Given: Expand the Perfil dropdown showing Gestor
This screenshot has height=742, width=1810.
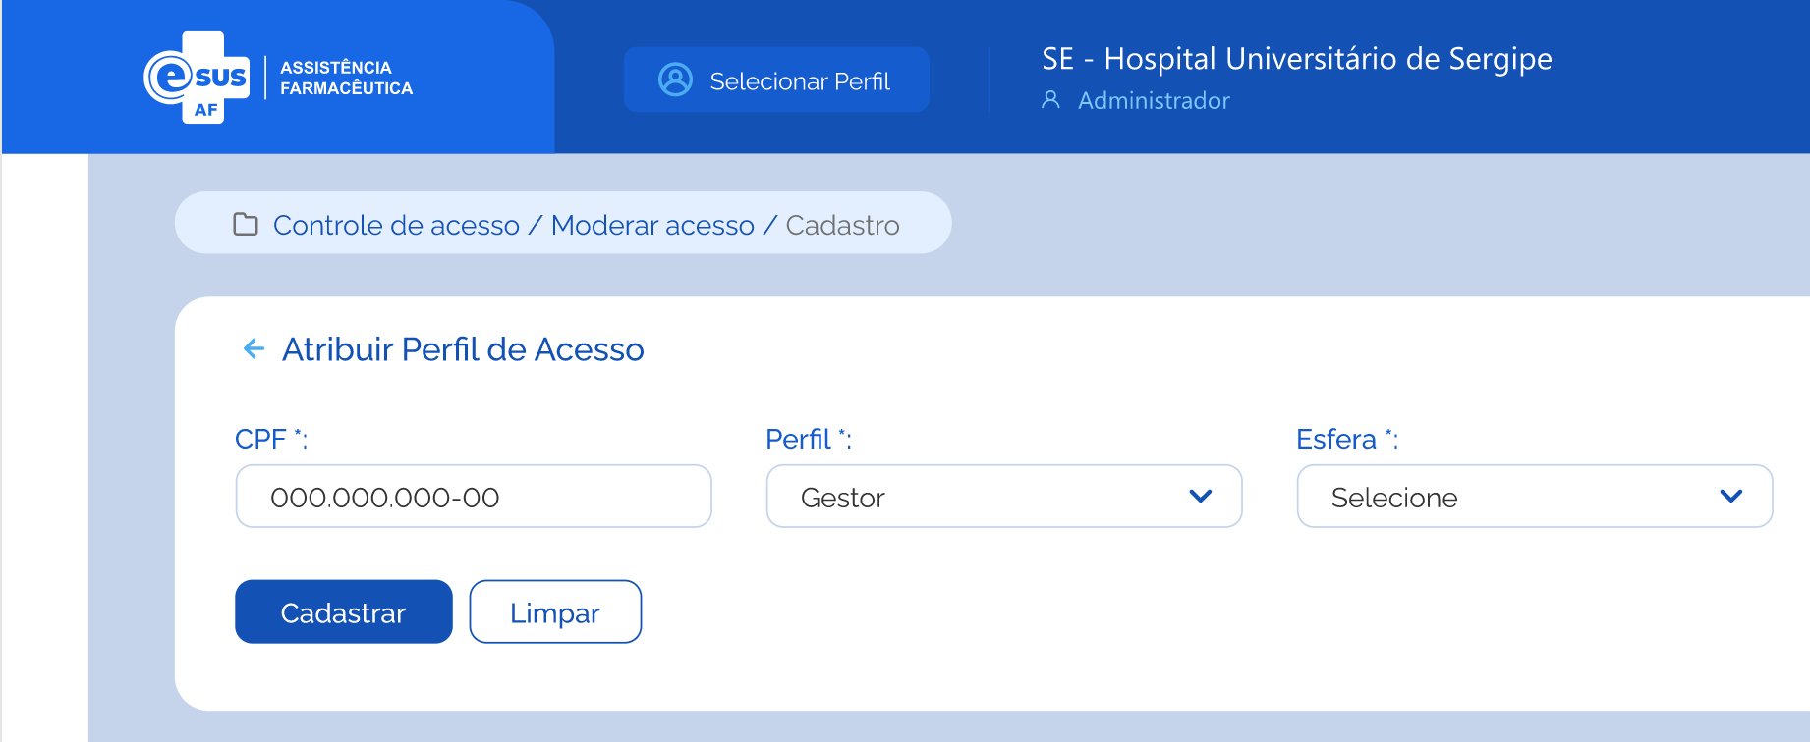Looking at the screenshot, I should [1003, 497].
